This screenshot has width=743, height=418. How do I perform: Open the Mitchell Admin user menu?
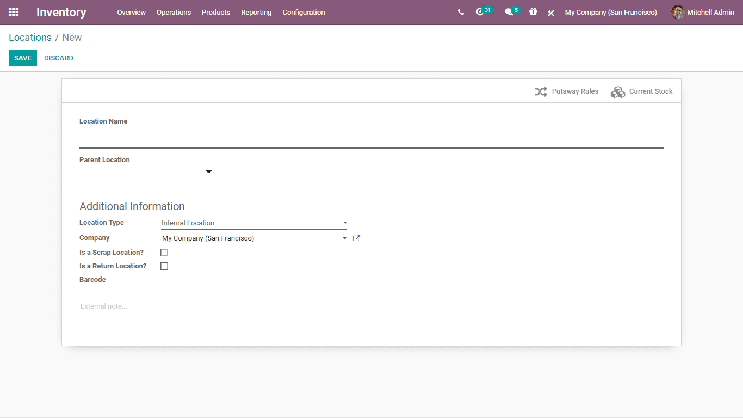click(x=703, y=12)
